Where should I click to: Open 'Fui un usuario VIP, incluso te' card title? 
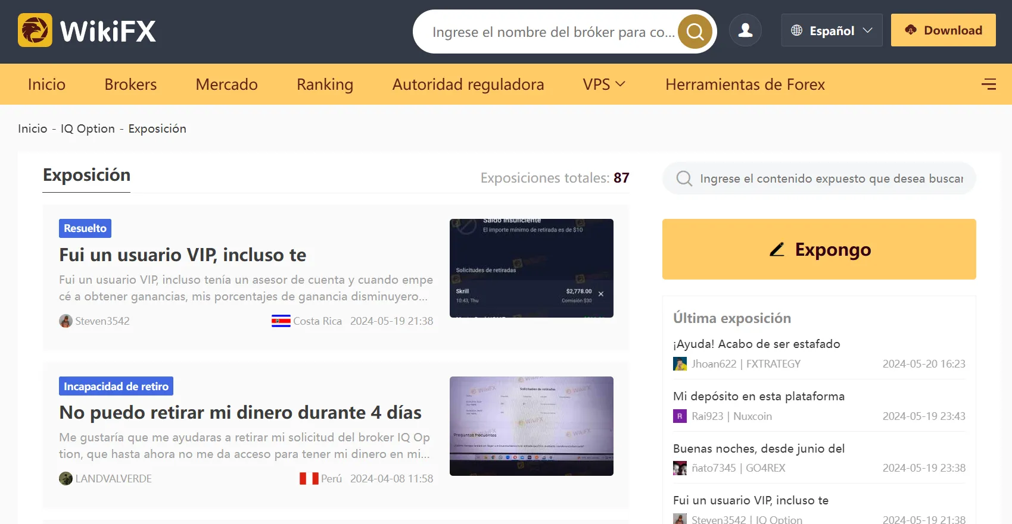(182, 255)
